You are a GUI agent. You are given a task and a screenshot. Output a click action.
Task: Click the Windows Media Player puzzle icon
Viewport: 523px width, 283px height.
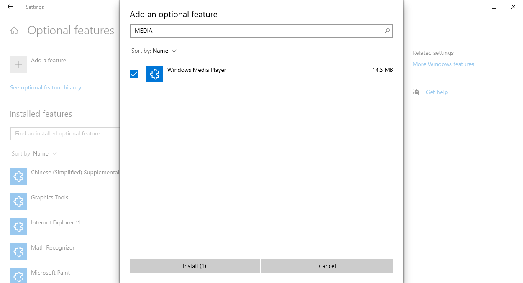[155, 74]
